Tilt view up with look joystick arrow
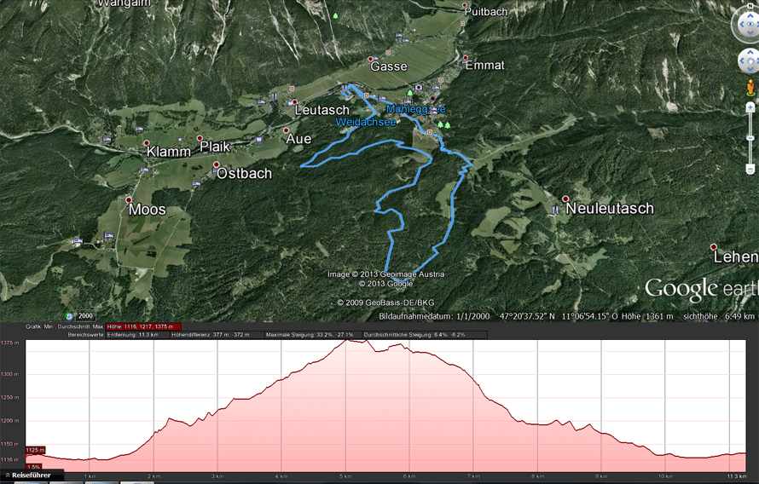This screenshot has width=759, height=484. (750, 16)
